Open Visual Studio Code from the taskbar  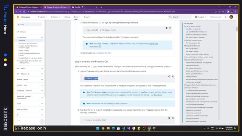click(124, 128)
